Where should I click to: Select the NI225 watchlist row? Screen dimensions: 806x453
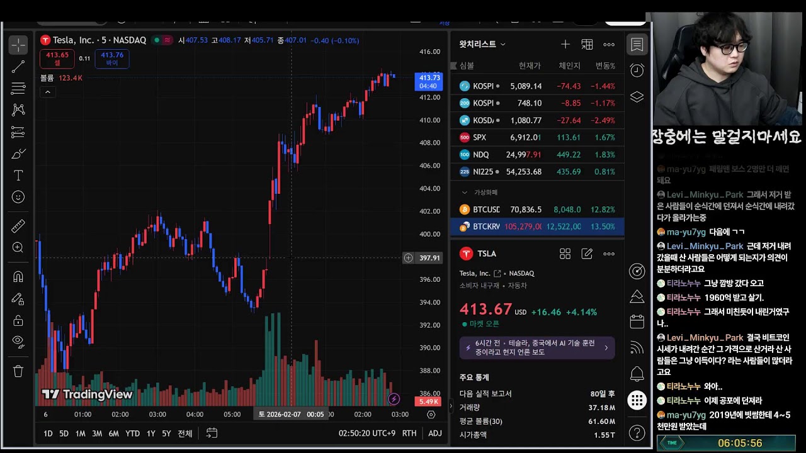pyautogui.click(x=537, y=172)
